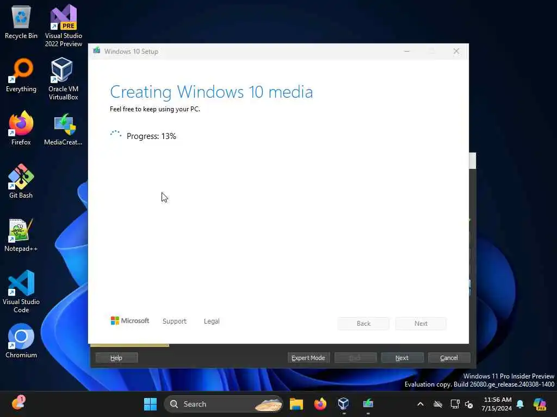Click the Microsoft logo in Setup
Viewport: 557px width, 417px height.
(x=129, y=320)
